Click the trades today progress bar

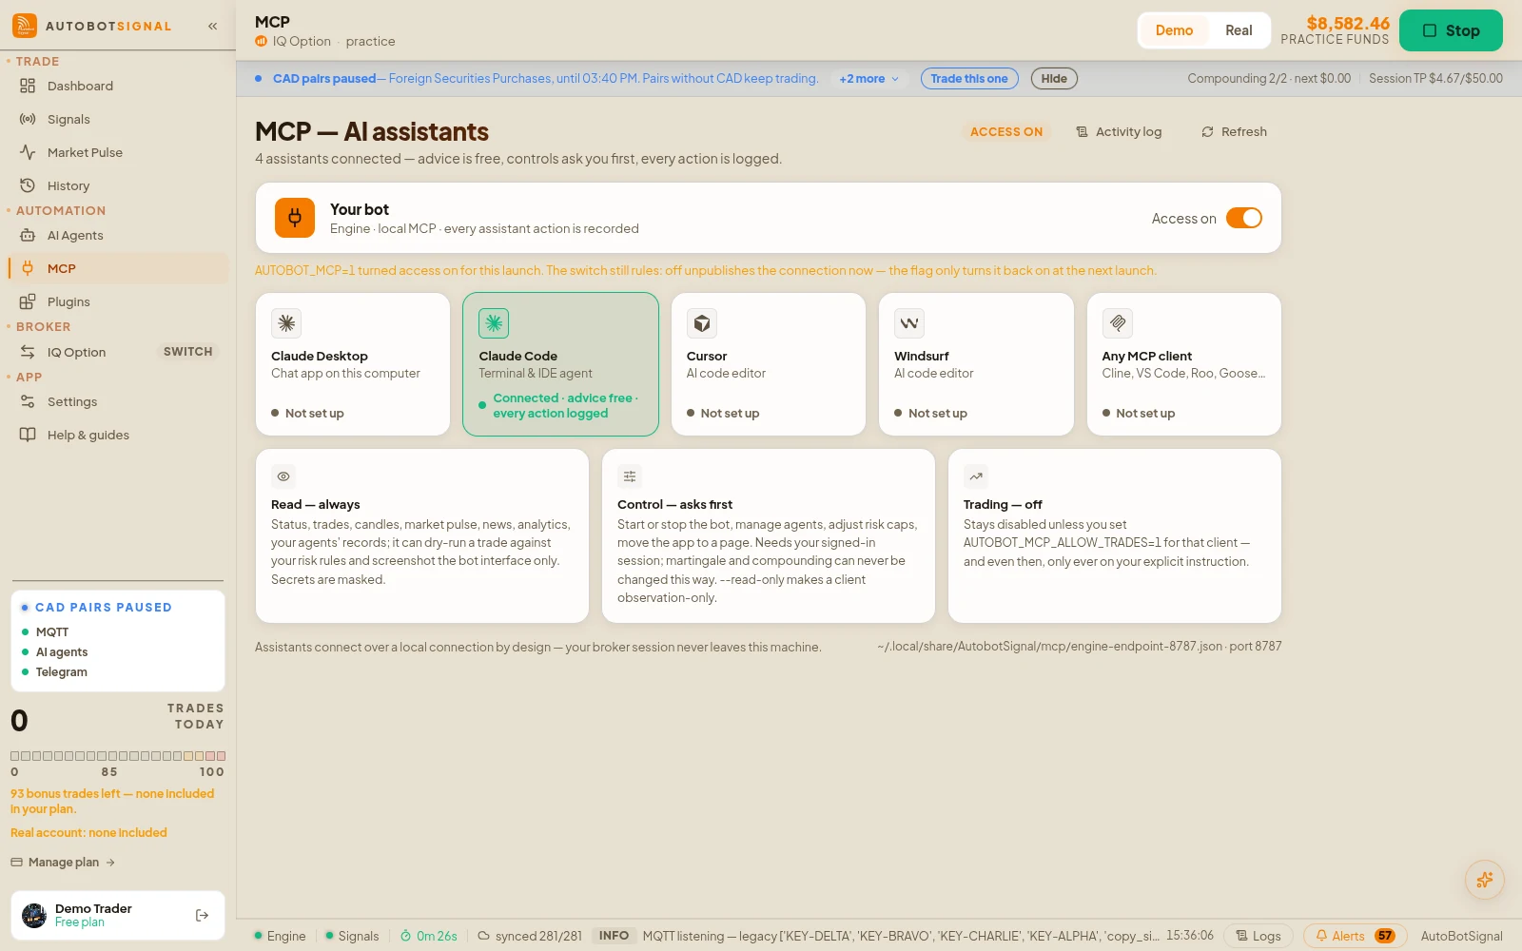118,756
